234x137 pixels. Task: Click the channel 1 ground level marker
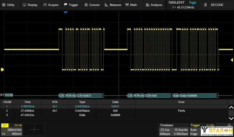pos(2,70)
